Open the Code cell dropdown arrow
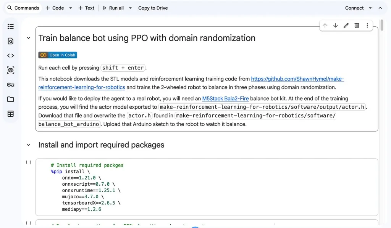Image resolution: width=391 pixels, height=228 pixels. pyautogui.click(x=71, y=8)
